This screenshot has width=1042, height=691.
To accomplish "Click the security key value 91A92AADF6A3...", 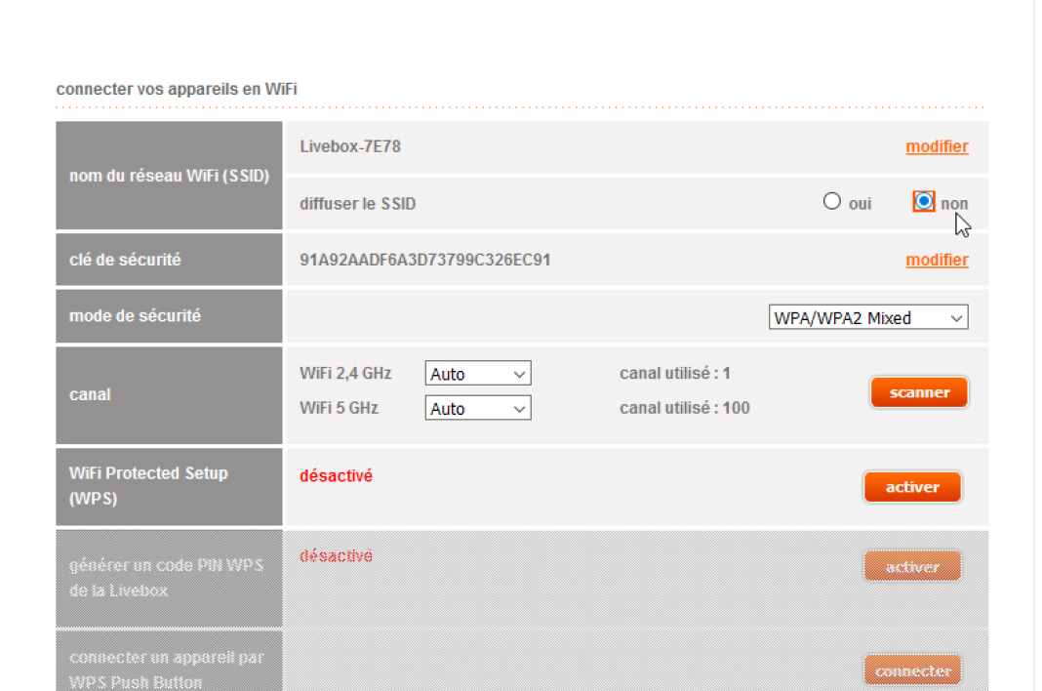I will [x=425, y=261].
